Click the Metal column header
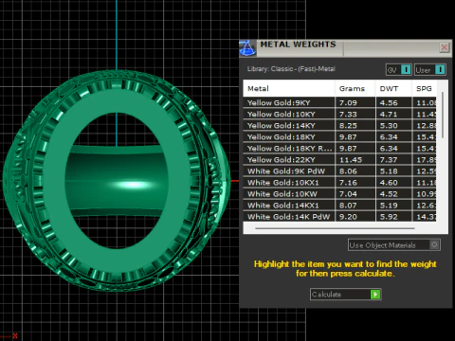Screen dimensions: 455x341 [x=289, y=88]
